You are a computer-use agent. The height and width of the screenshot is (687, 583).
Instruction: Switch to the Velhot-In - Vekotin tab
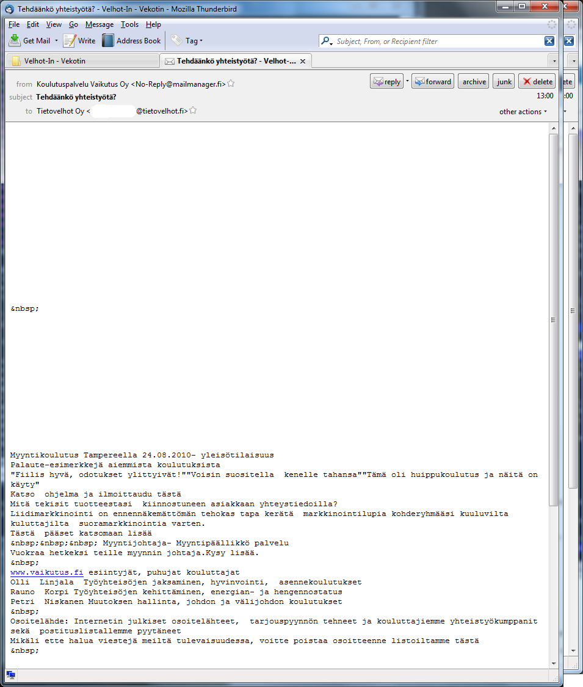point(82,61)
